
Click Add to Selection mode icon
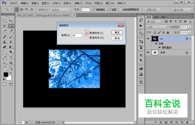tap(22, 9)
